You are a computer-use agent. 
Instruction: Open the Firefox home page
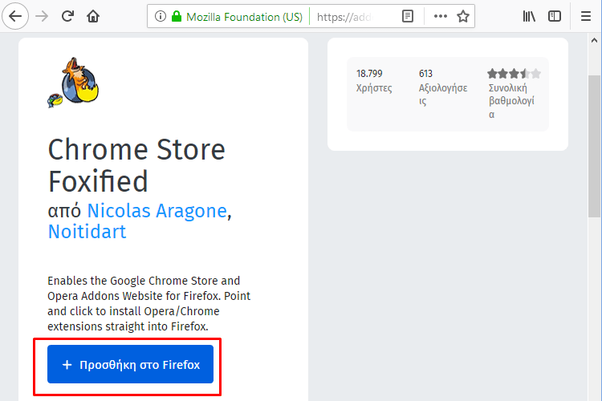(93, 16)
